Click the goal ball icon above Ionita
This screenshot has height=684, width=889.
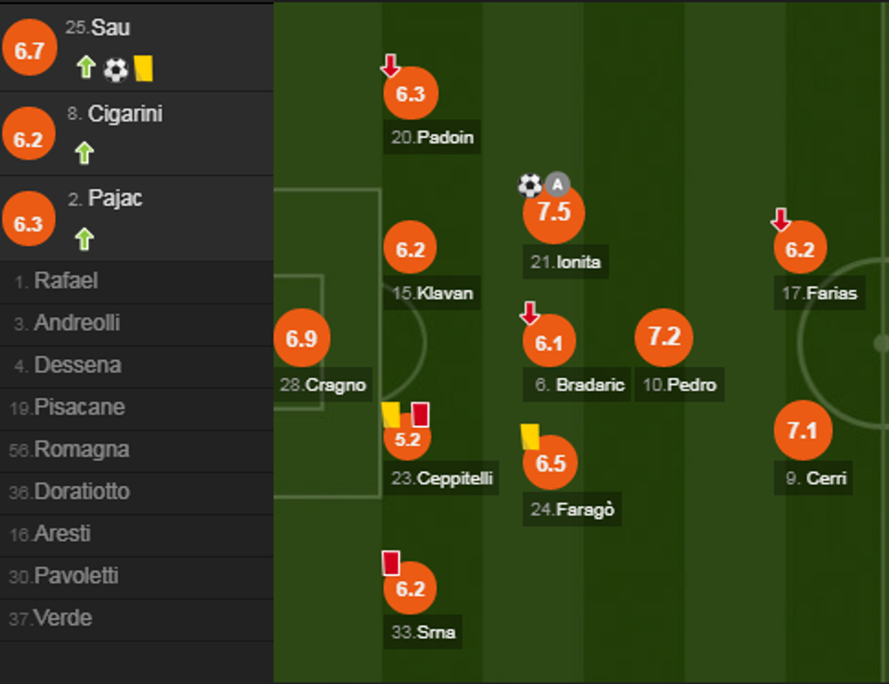pos(530,186)
